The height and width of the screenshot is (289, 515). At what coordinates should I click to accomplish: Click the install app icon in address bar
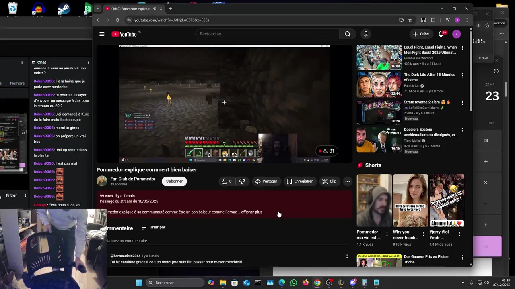(401, 20)
